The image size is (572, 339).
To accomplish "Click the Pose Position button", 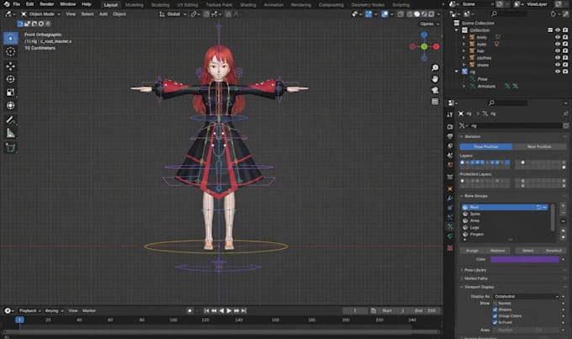I will pyautogui.click(x=486, y=146).
